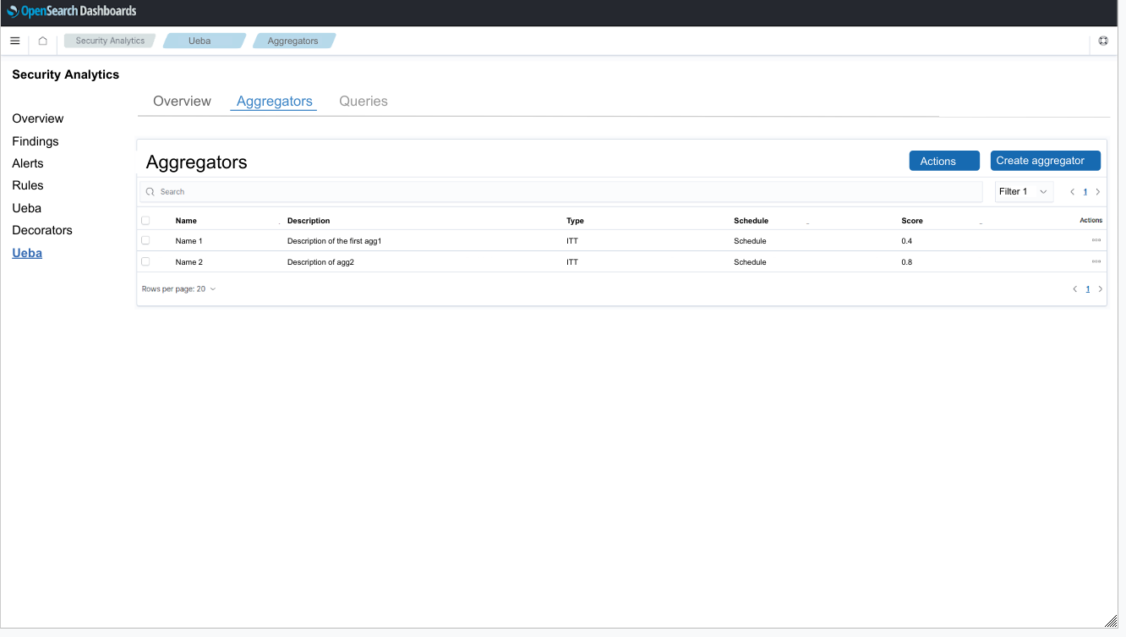This screenshot has width=1126, height=637.
Task: Click the Security Analytics breadcrumb
Action: tap(109, 40)
